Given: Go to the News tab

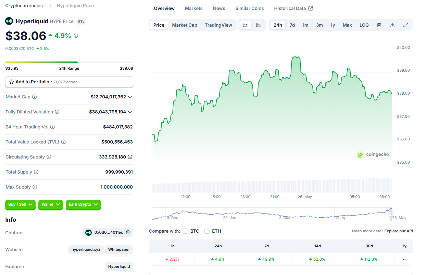Looking at the screenshot, I should (x=219, y=8).
